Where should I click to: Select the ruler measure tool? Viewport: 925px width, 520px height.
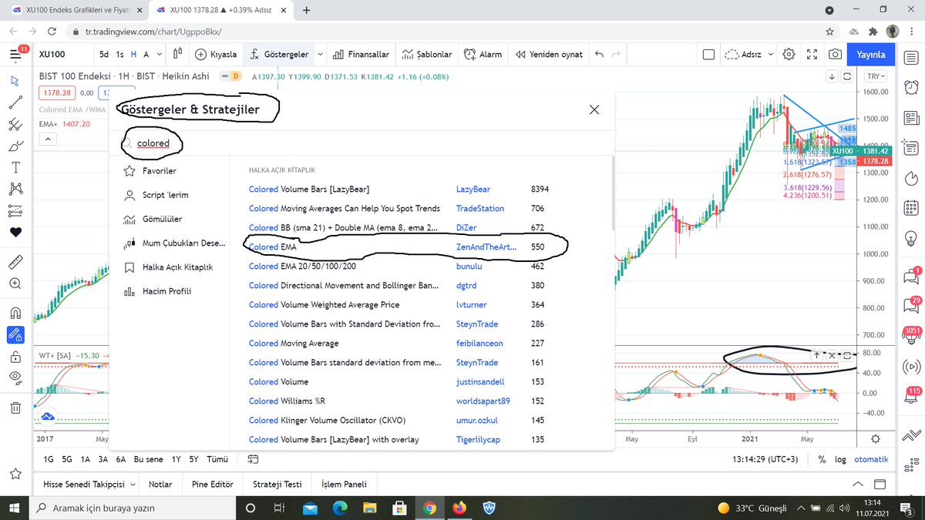pyautogui.click(x=15, y=262)
